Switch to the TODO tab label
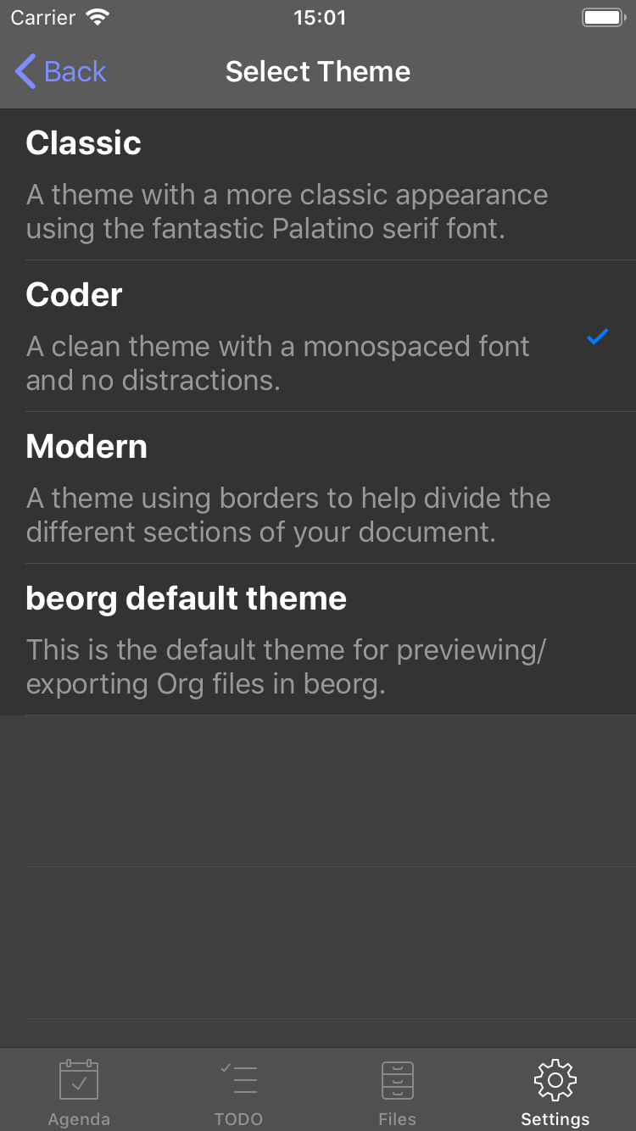The image size is (636, 1131). (x=238, y=1119)
